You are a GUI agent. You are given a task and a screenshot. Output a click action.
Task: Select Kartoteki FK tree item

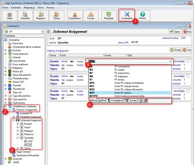click(26, 113)
